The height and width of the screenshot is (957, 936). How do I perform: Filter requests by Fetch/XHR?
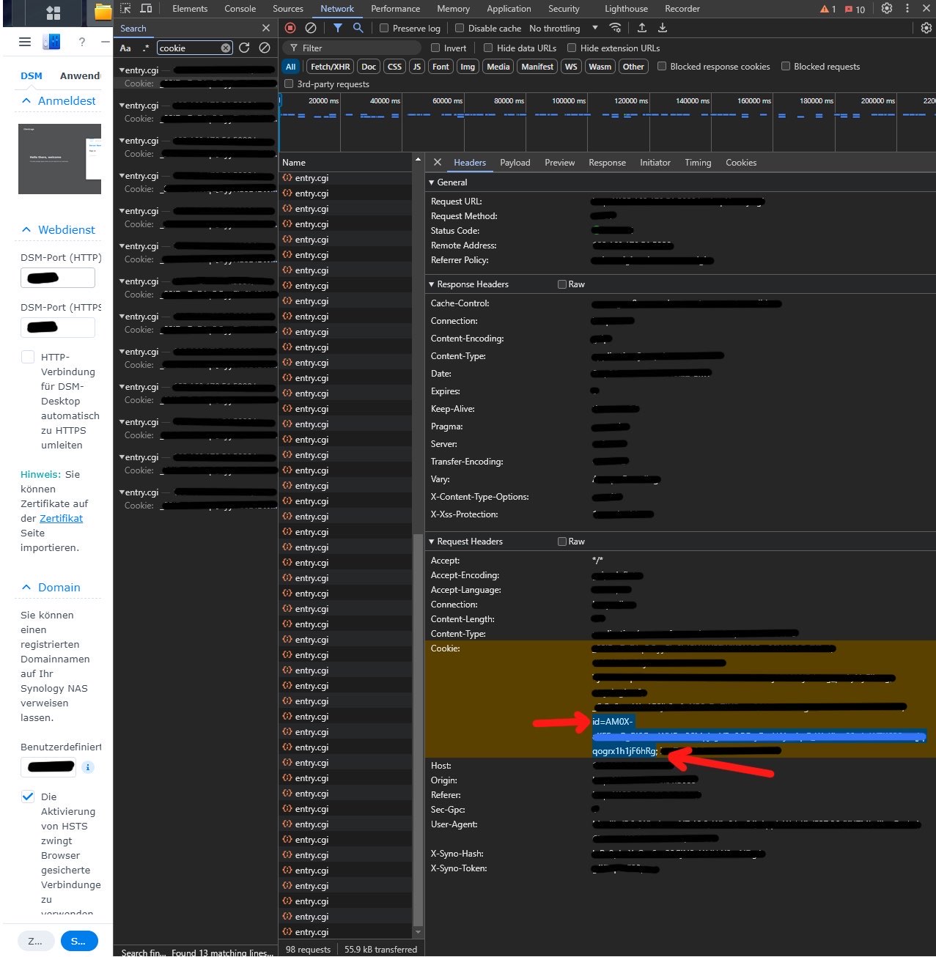[330, 67]
